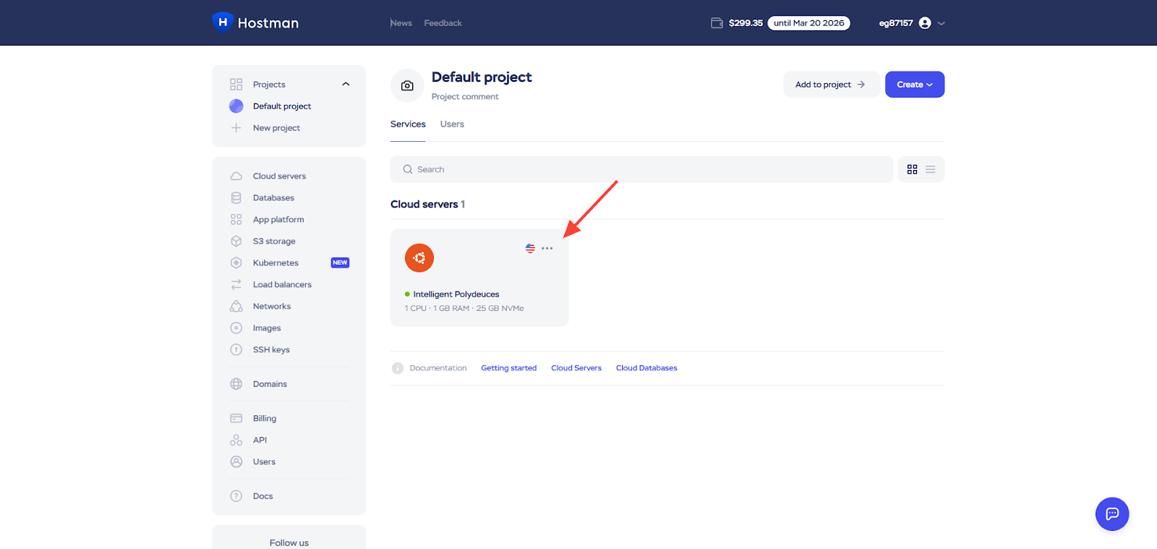Click the Cloud servers cloud icon

coord(236,176)
